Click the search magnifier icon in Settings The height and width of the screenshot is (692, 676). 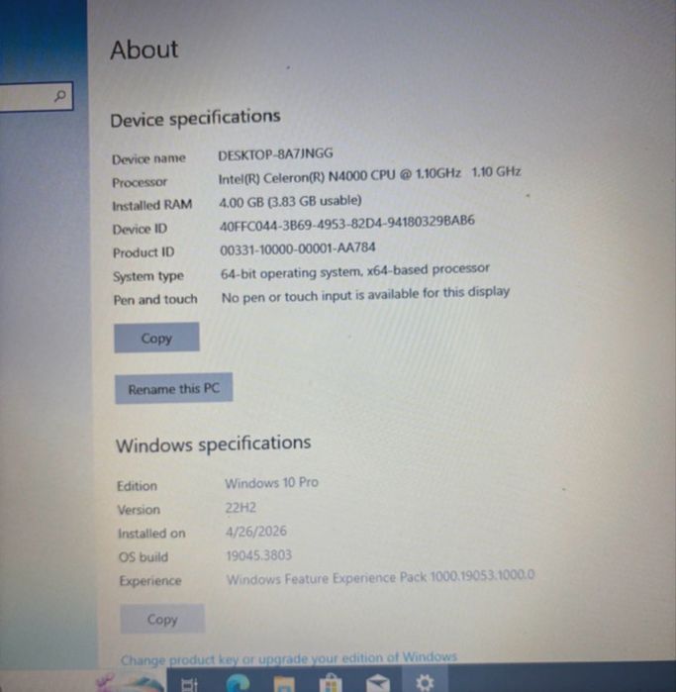(59, 95)
